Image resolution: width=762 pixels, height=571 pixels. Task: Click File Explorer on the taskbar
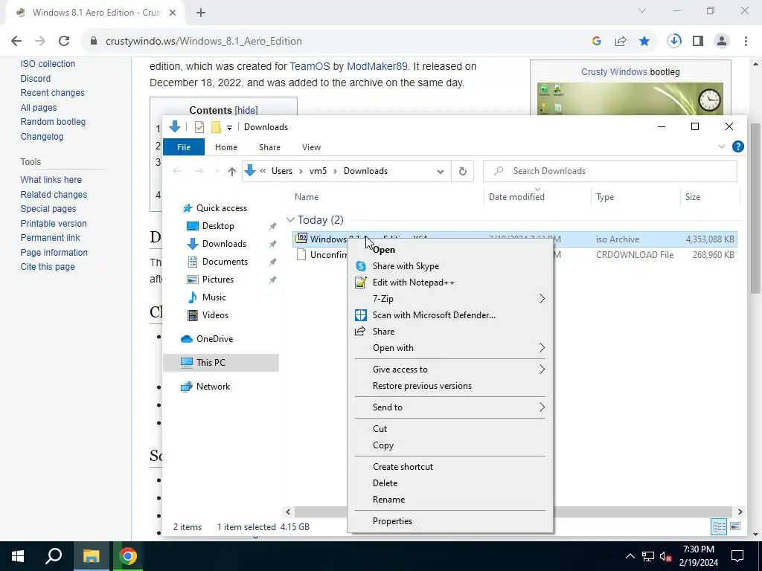[x=91, y=556]
